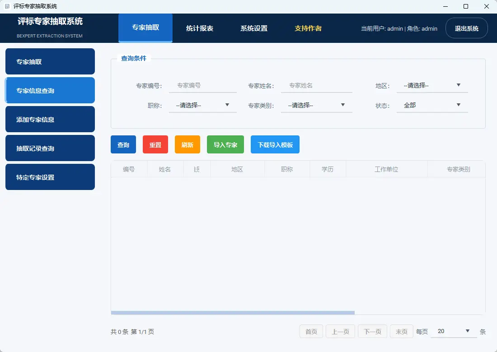
Task: Expand the 职称 dropdown
Action: [x=203, y=105]
